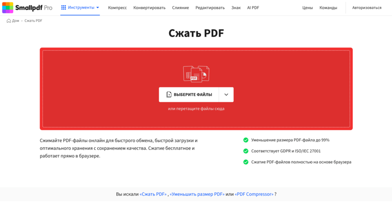Click the Сжать PDF page heading
Viewport: 392px width, 214px height.
coord(196,33)
